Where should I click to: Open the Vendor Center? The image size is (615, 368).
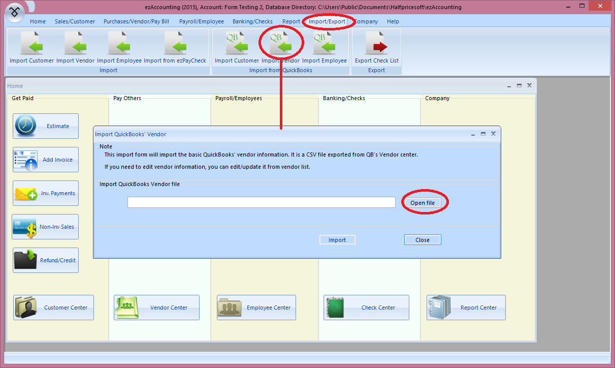[x=156, y=308]
